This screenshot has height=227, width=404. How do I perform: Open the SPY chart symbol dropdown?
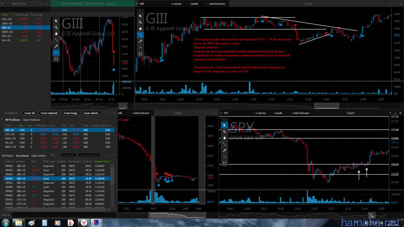[237, 113]
